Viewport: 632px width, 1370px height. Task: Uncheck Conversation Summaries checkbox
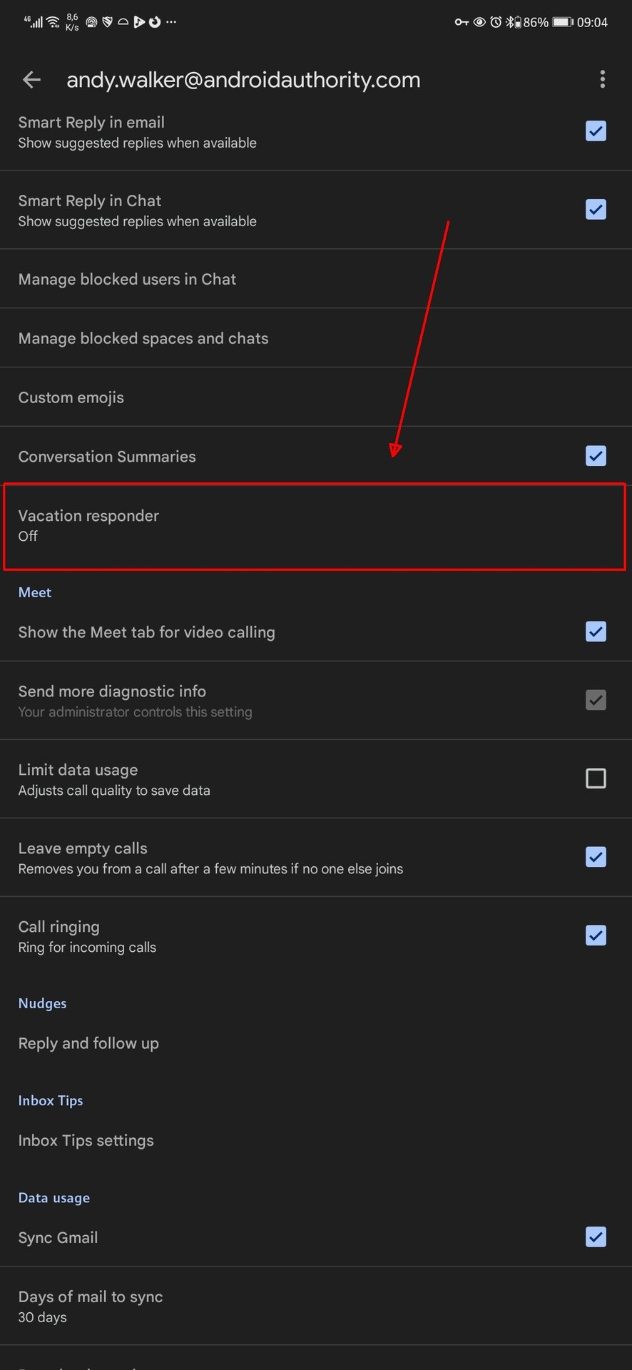click(596, 456)
